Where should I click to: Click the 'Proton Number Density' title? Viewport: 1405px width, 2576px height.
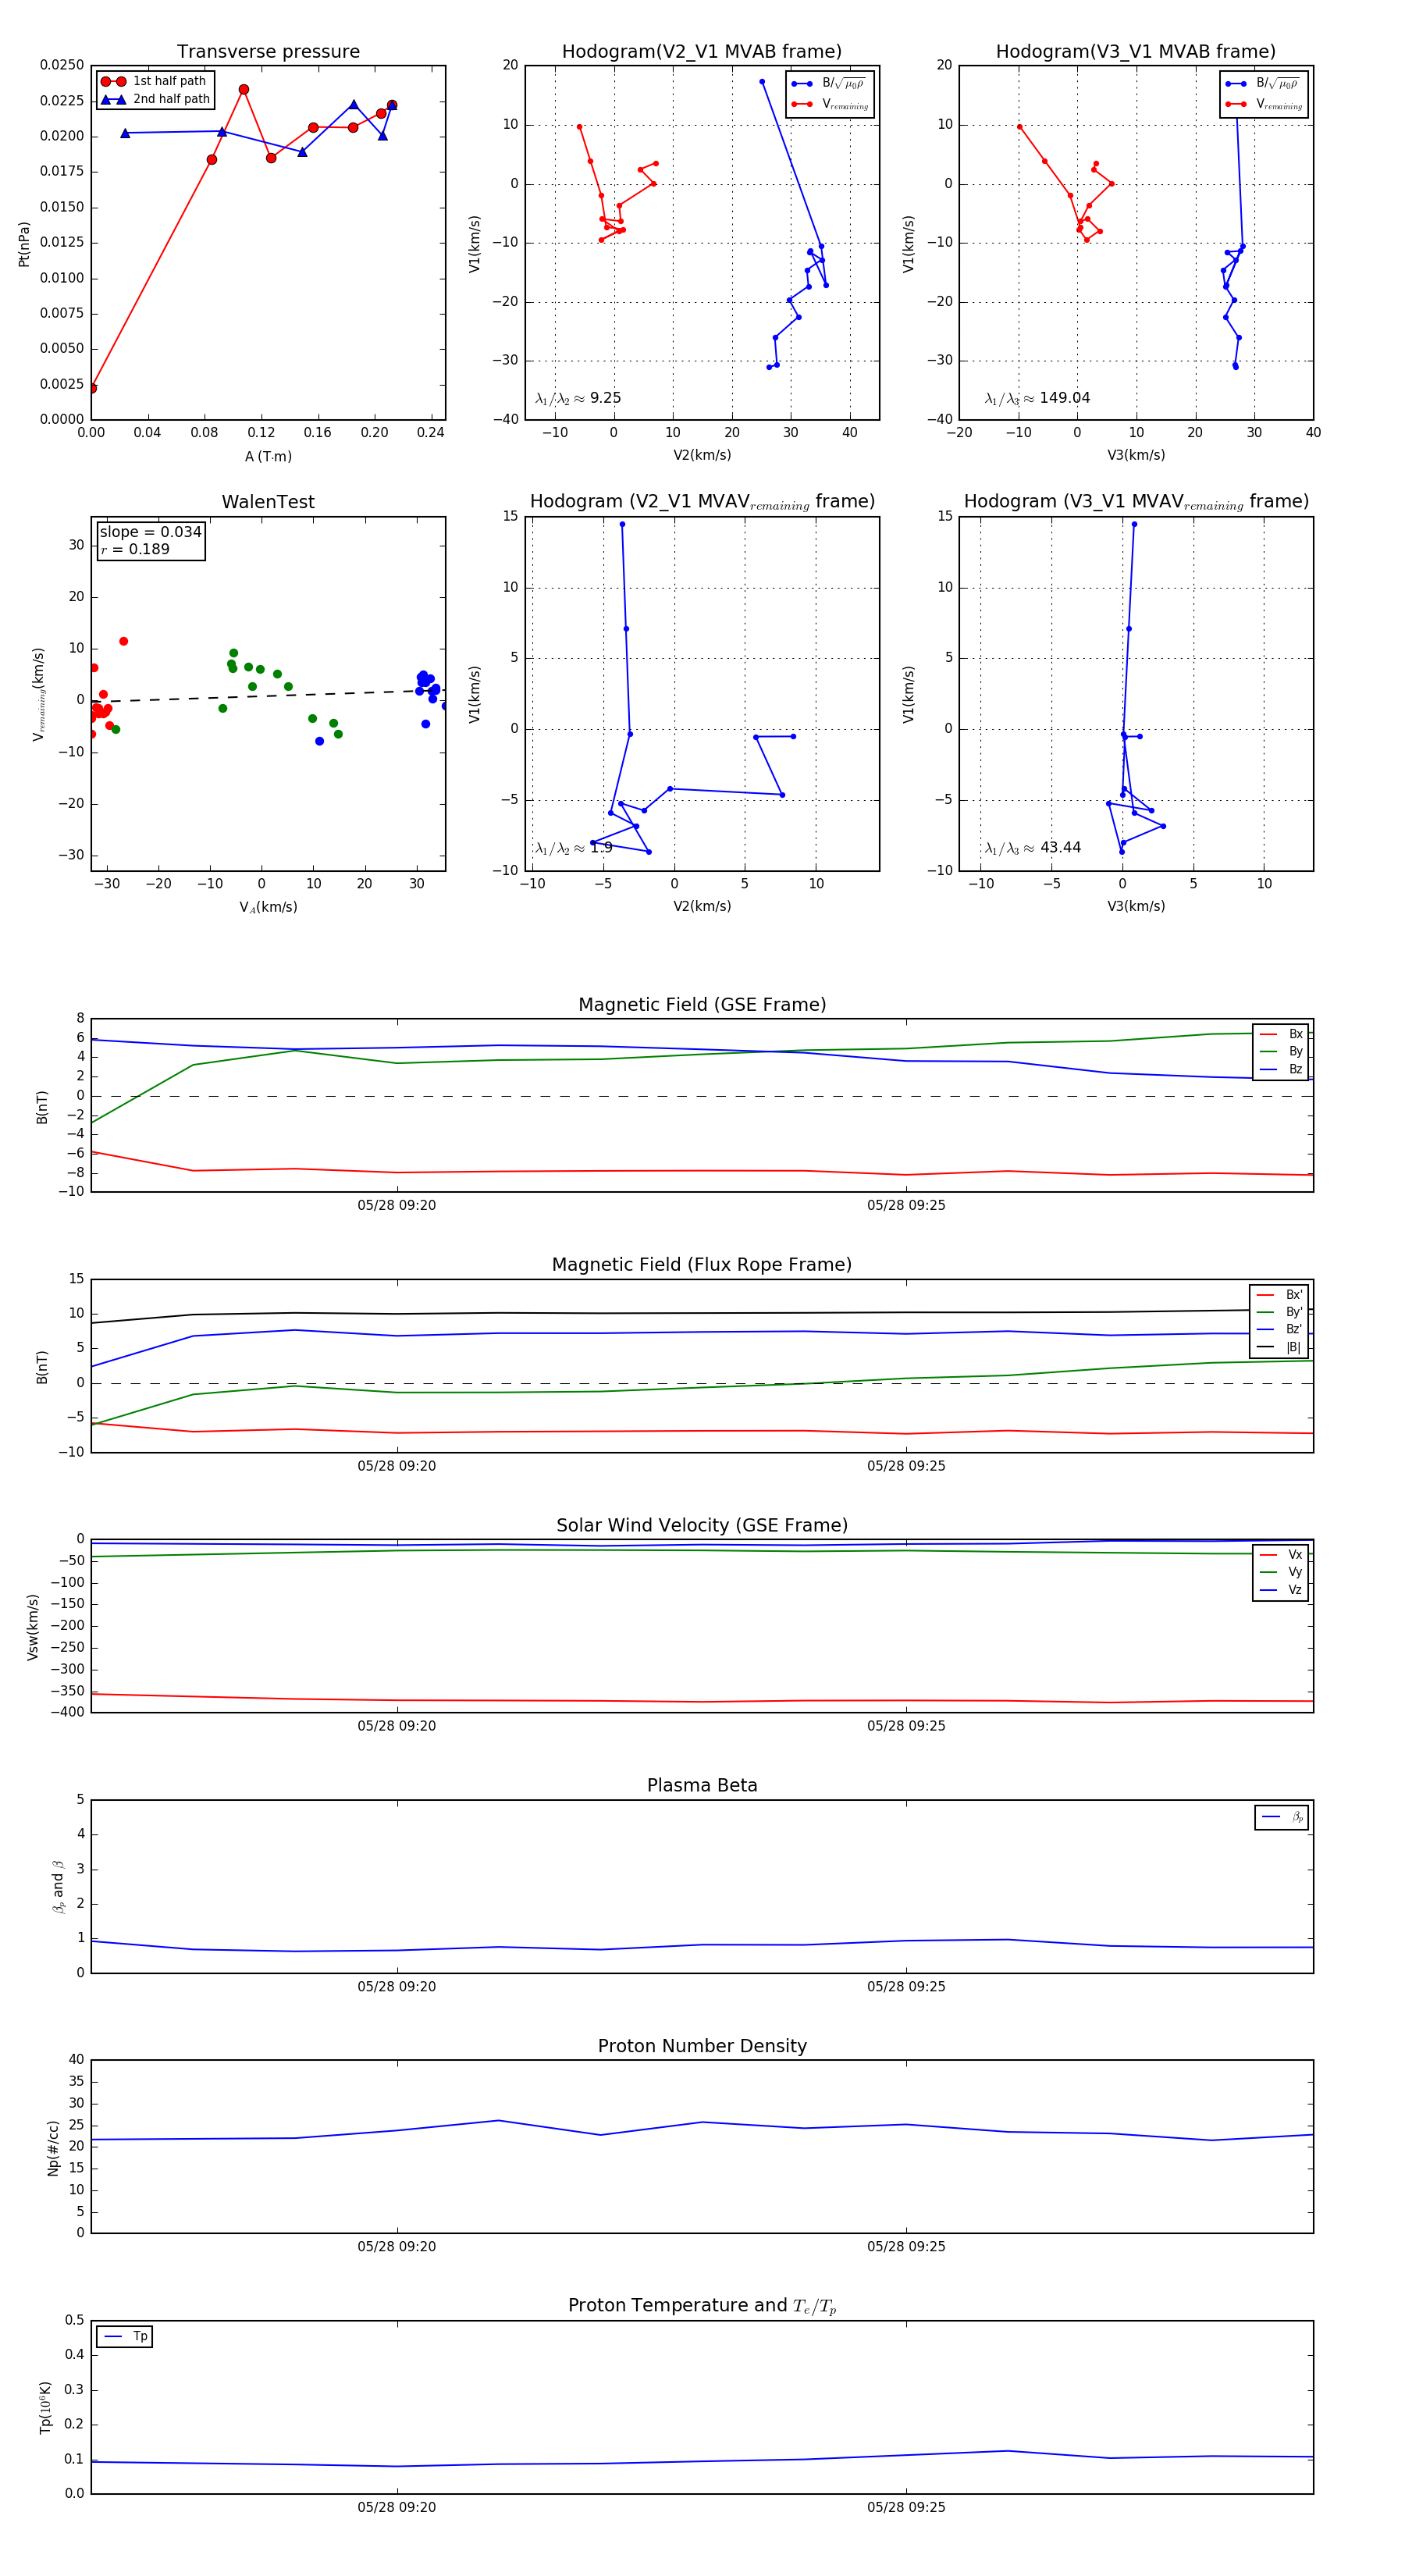tap(702, 2047)
